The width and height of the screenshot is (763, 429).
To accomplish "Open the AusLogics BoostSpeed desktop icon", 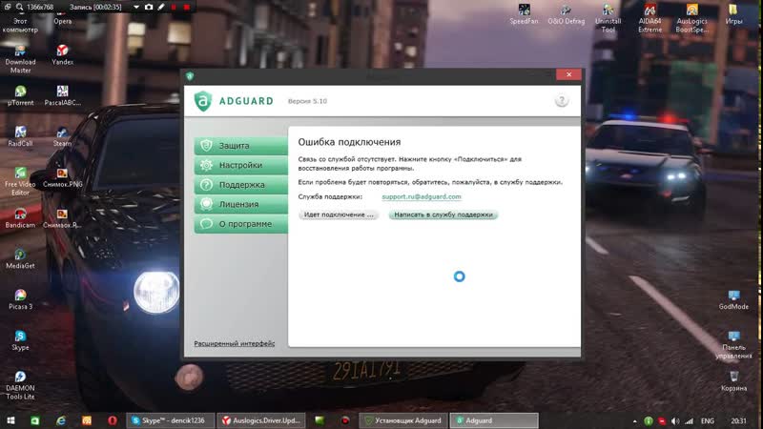I will tap(691, 18).
